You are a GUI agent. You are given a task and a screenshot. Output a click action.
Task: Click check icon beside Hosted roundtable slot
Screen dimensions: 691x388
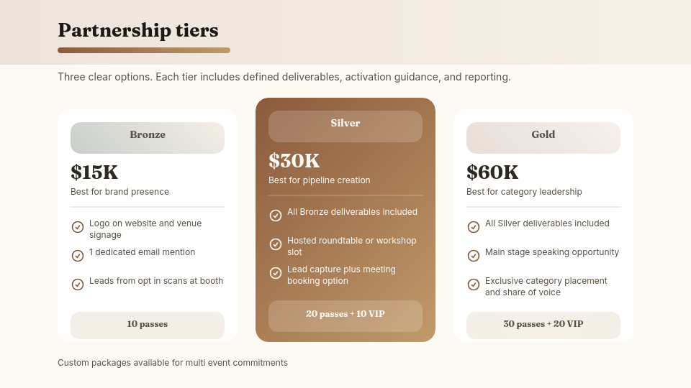tap(276, 244)
